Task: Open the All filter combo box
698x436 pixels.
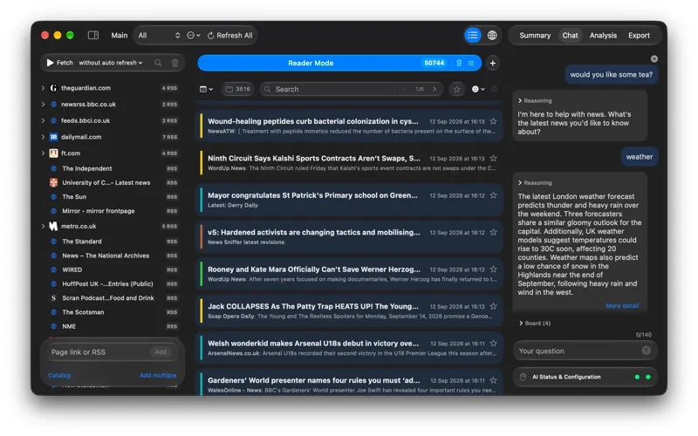Action: (159, 35)
